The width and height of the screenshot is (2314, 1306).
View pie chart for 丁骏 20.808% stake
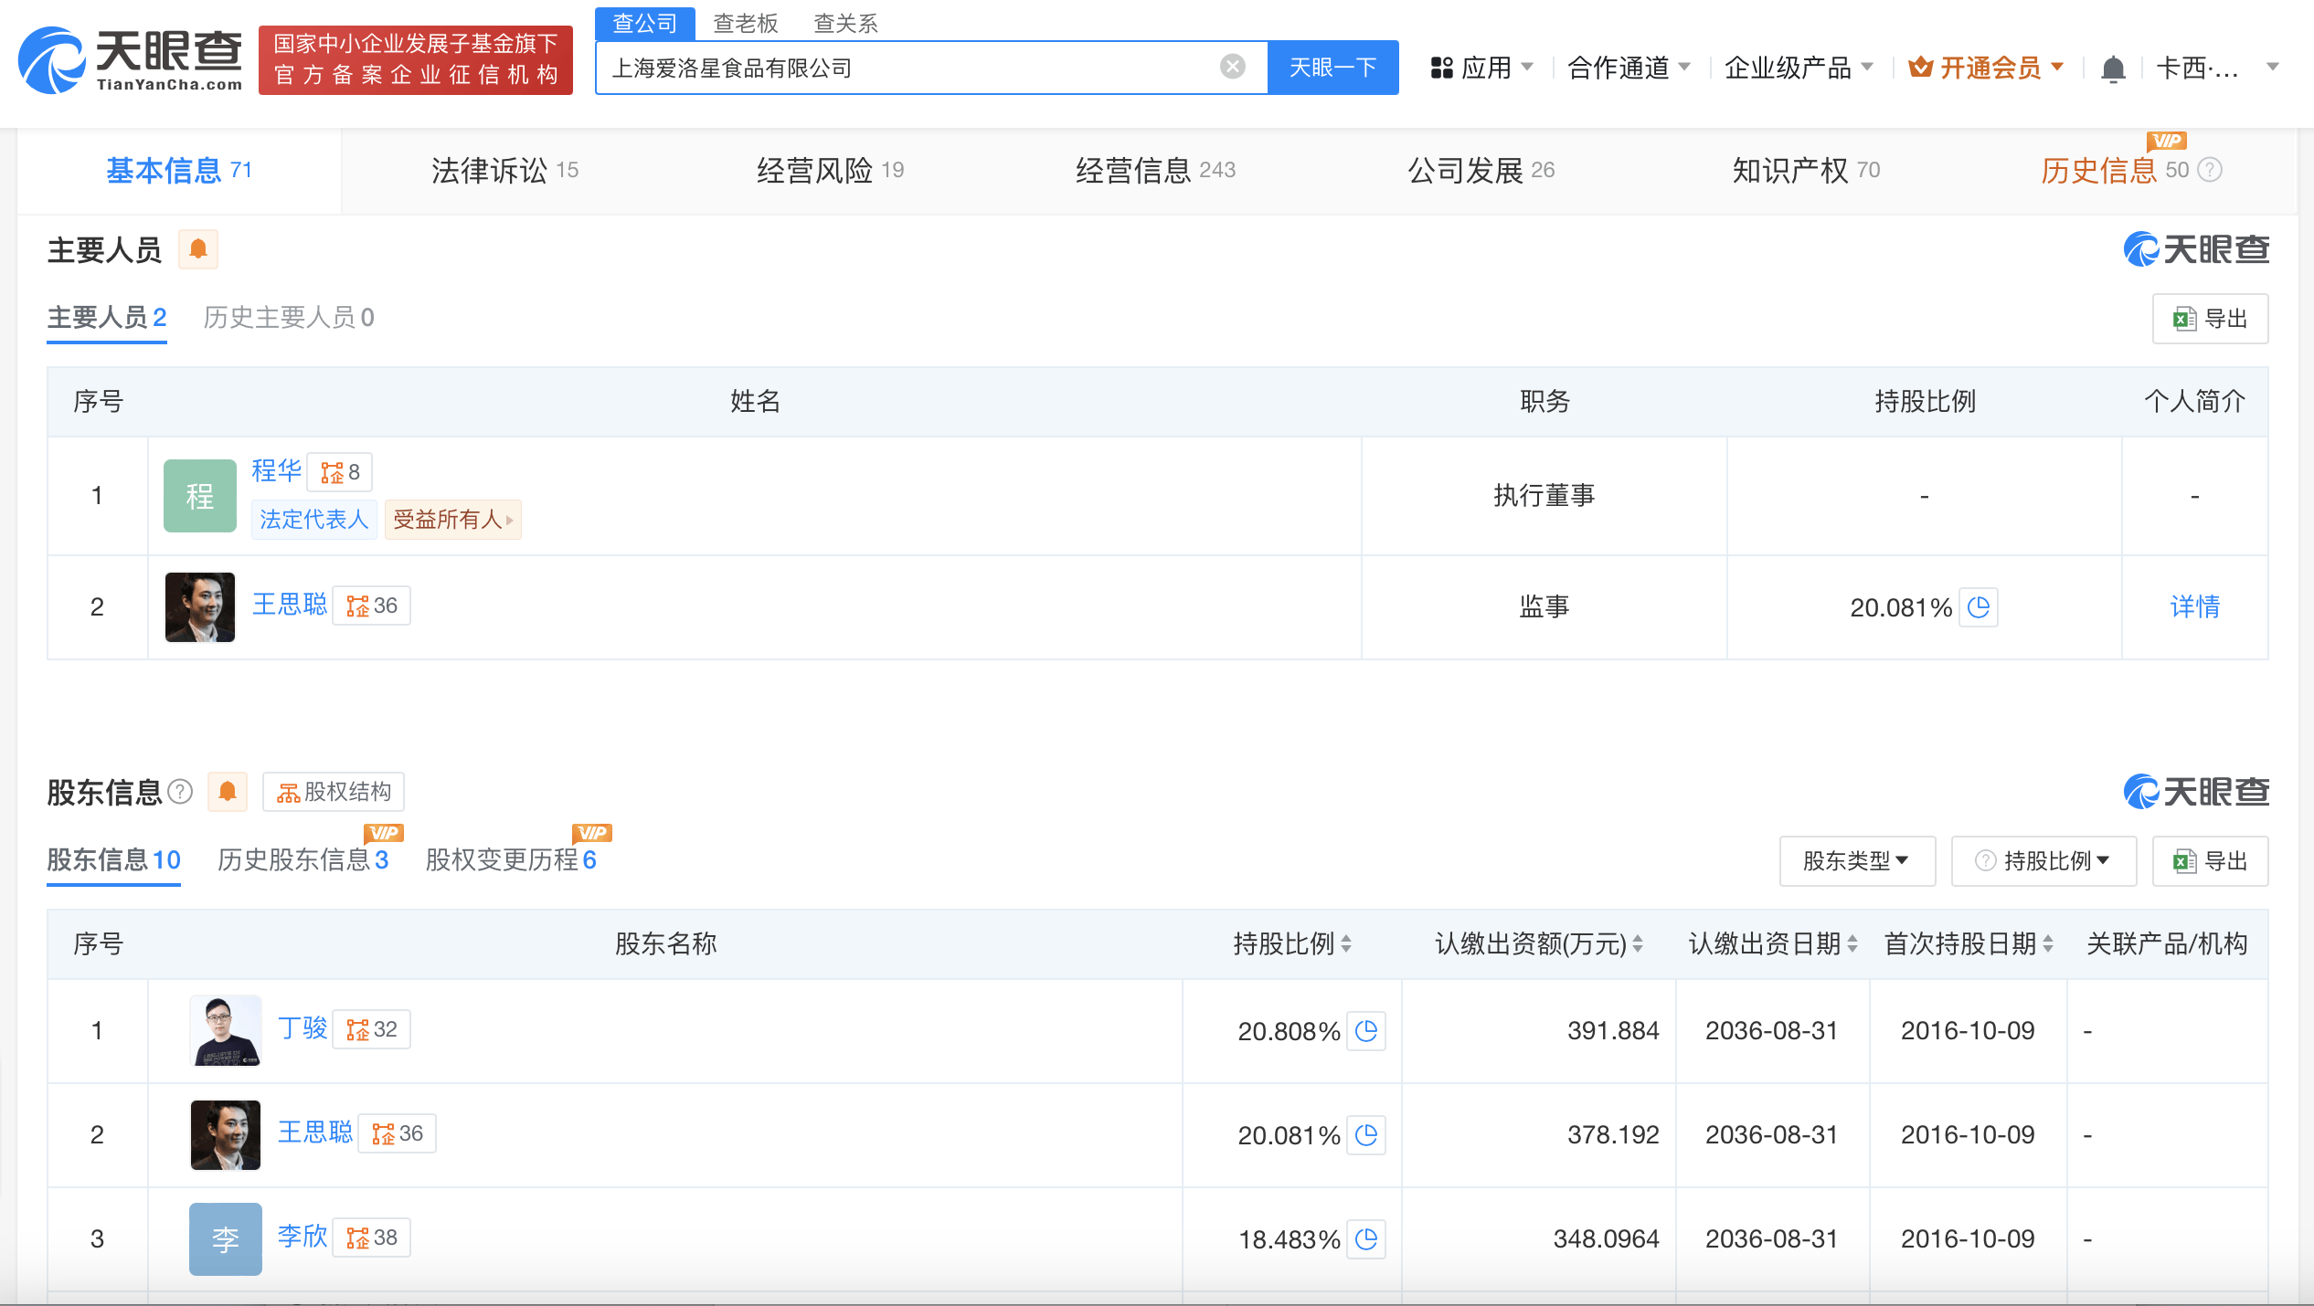(x=1366, y=1031)
